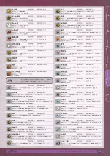Select the 360 price of ラミアス石

pyautogui.click(x=93, y=120)
